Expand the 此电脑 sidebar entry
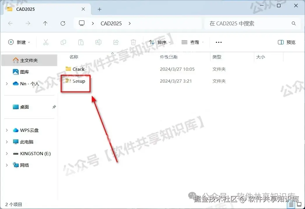Screen dimensions: 305x209 tap(6, 142)
